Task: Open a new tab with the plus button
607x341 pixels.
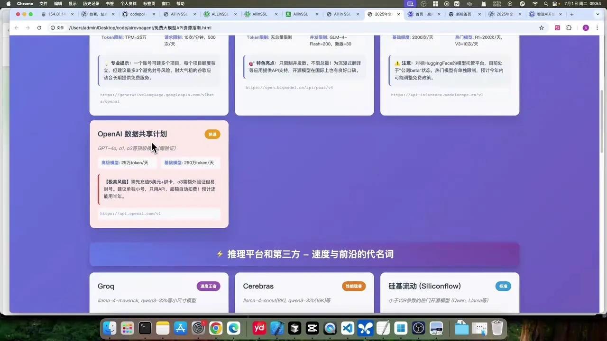Action: coord(572,14)
